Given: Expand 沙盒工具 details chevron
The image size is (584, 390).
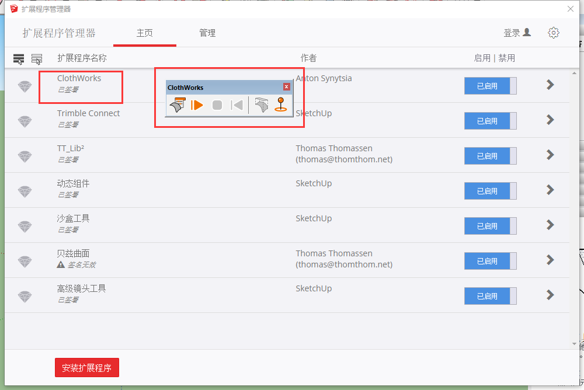Looking at the screenshot, I should click(550, 225).
